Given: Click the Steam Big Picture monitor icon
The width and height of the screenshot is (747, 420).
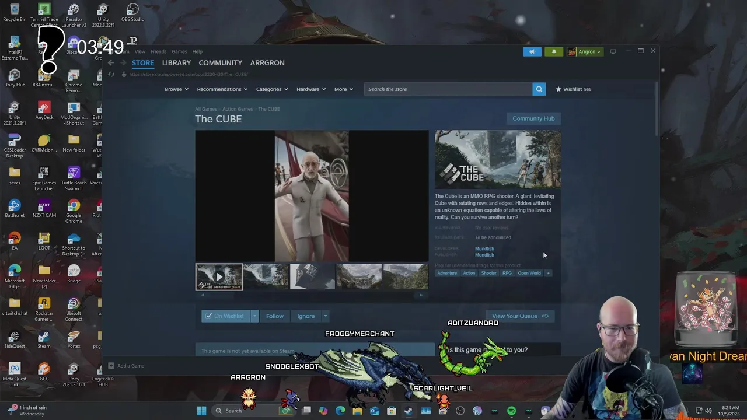Looking at the screenshot, I should pos(613,51).
